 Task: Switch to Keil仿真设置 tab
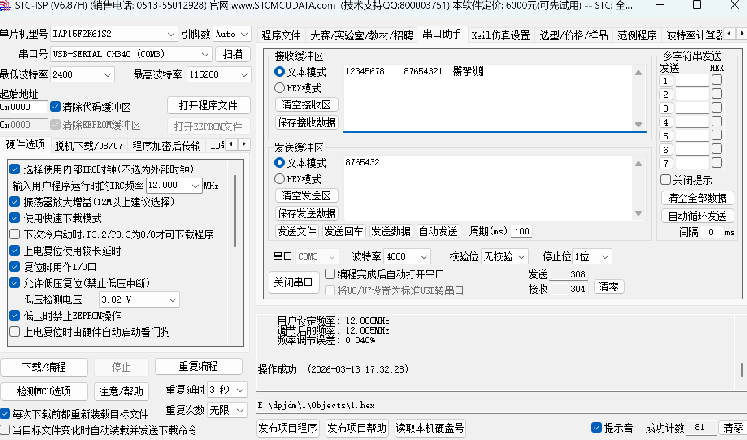[500, 35]
